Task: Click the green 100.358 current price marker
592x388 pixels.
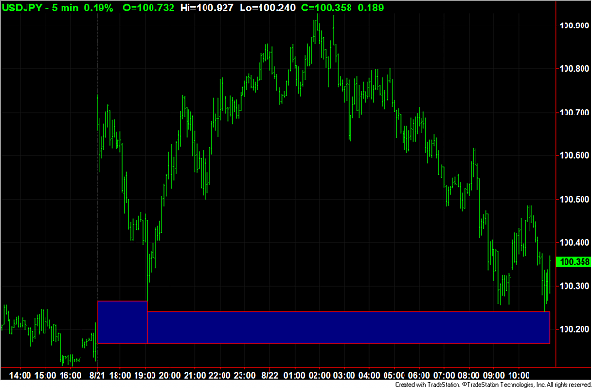Action: coord(574,262)
